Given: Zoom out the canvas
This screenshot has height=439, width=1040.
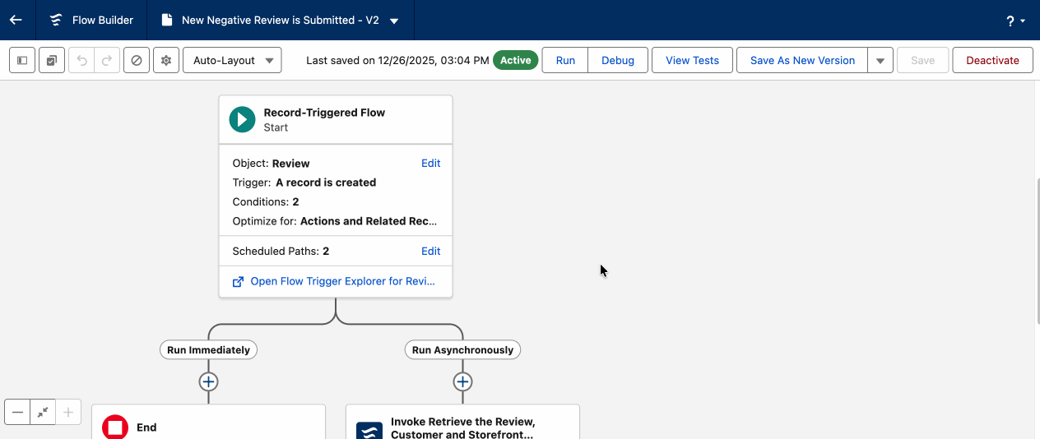Looking at the screenshot, I should pos(17,412).
